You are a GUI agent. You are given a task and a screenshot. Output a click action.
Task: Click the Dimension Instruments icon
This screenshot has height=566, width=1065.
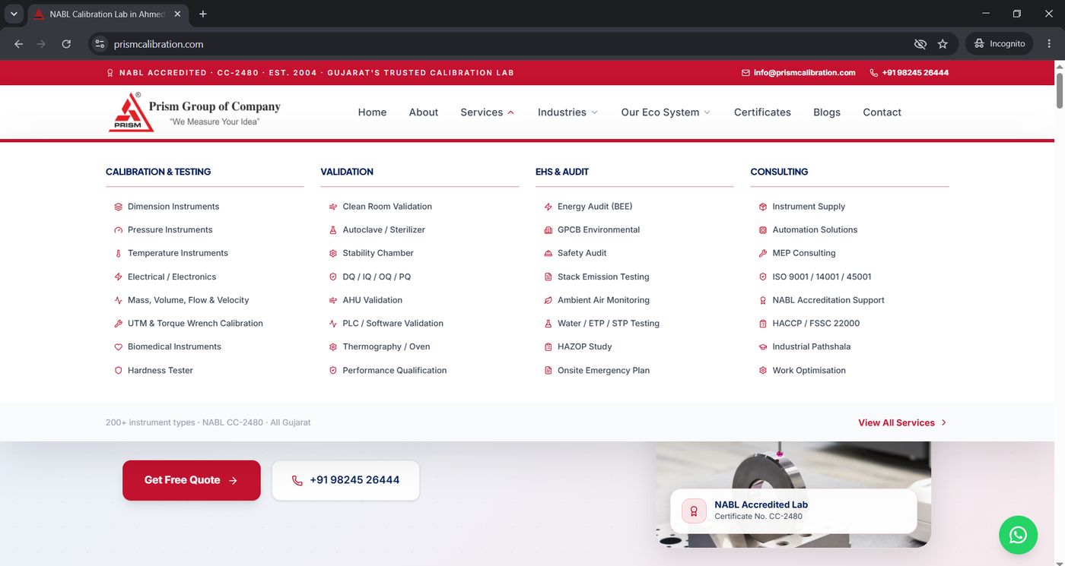118,207
